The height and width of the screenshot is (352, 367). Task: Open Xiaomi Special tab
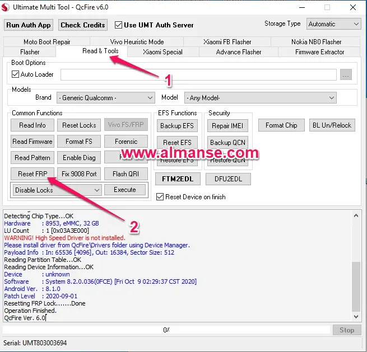click(162, 52)
